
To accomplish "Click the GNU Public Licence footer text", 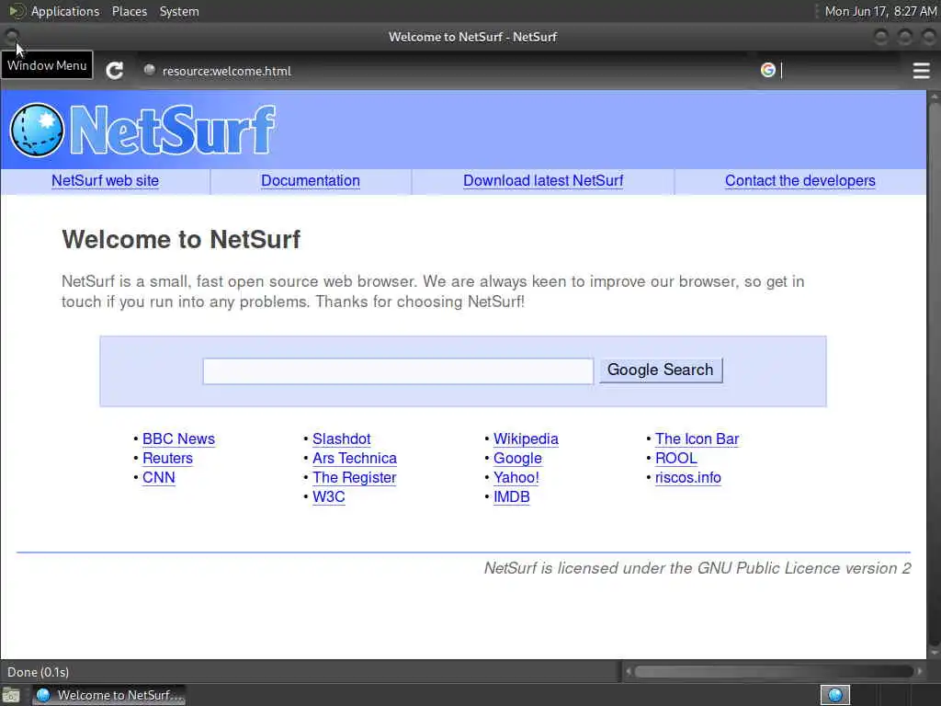I will tap(697, 568).
